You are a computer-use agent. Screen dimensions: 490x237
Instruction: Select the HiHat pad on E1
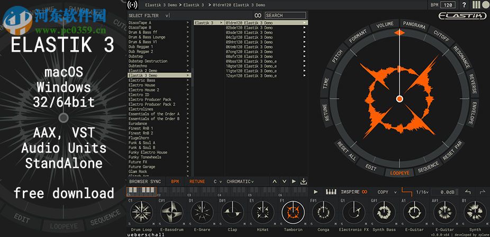(x=262, y=212)
